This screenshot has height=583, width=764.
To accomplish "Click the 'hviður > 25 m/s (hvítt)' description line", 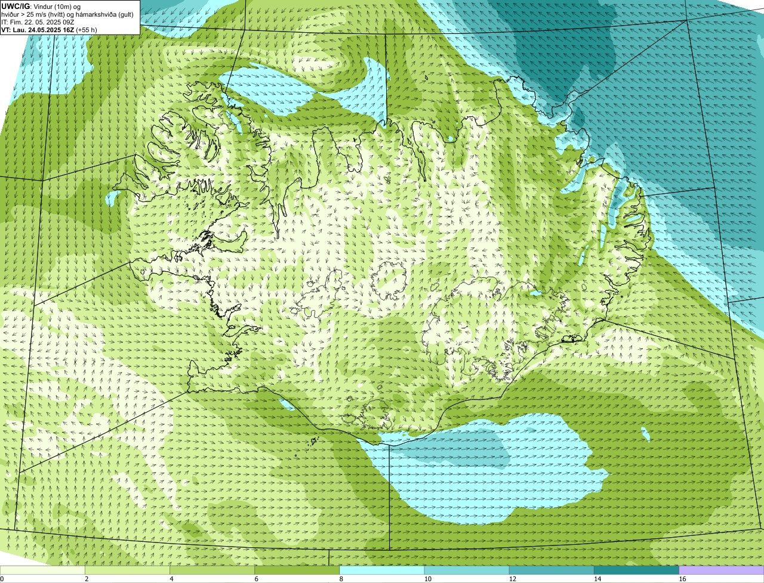I will coord(67,14).
